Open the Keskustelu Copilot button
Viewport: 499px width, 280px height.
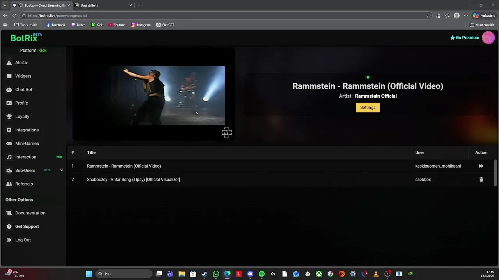[484, 16]
